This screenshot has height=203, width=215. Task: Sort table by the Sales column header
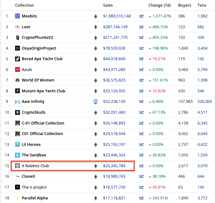pos(108,5)
